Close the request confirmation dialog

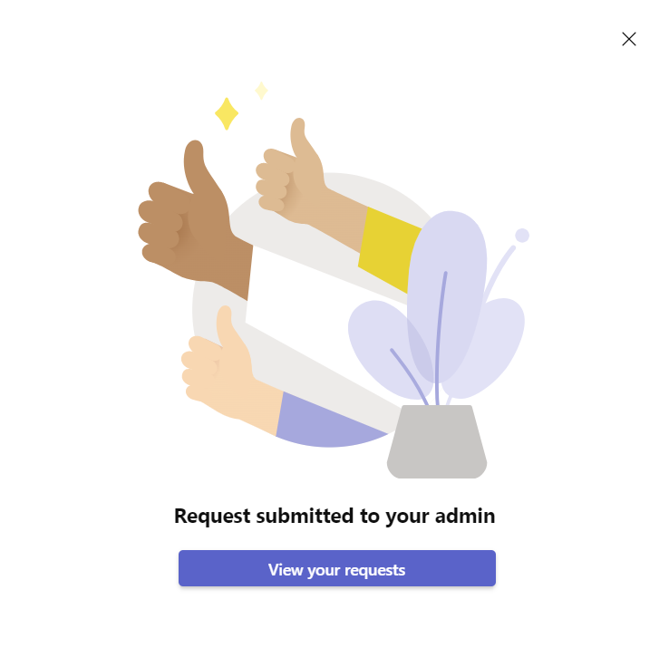[x=628, y=39]
